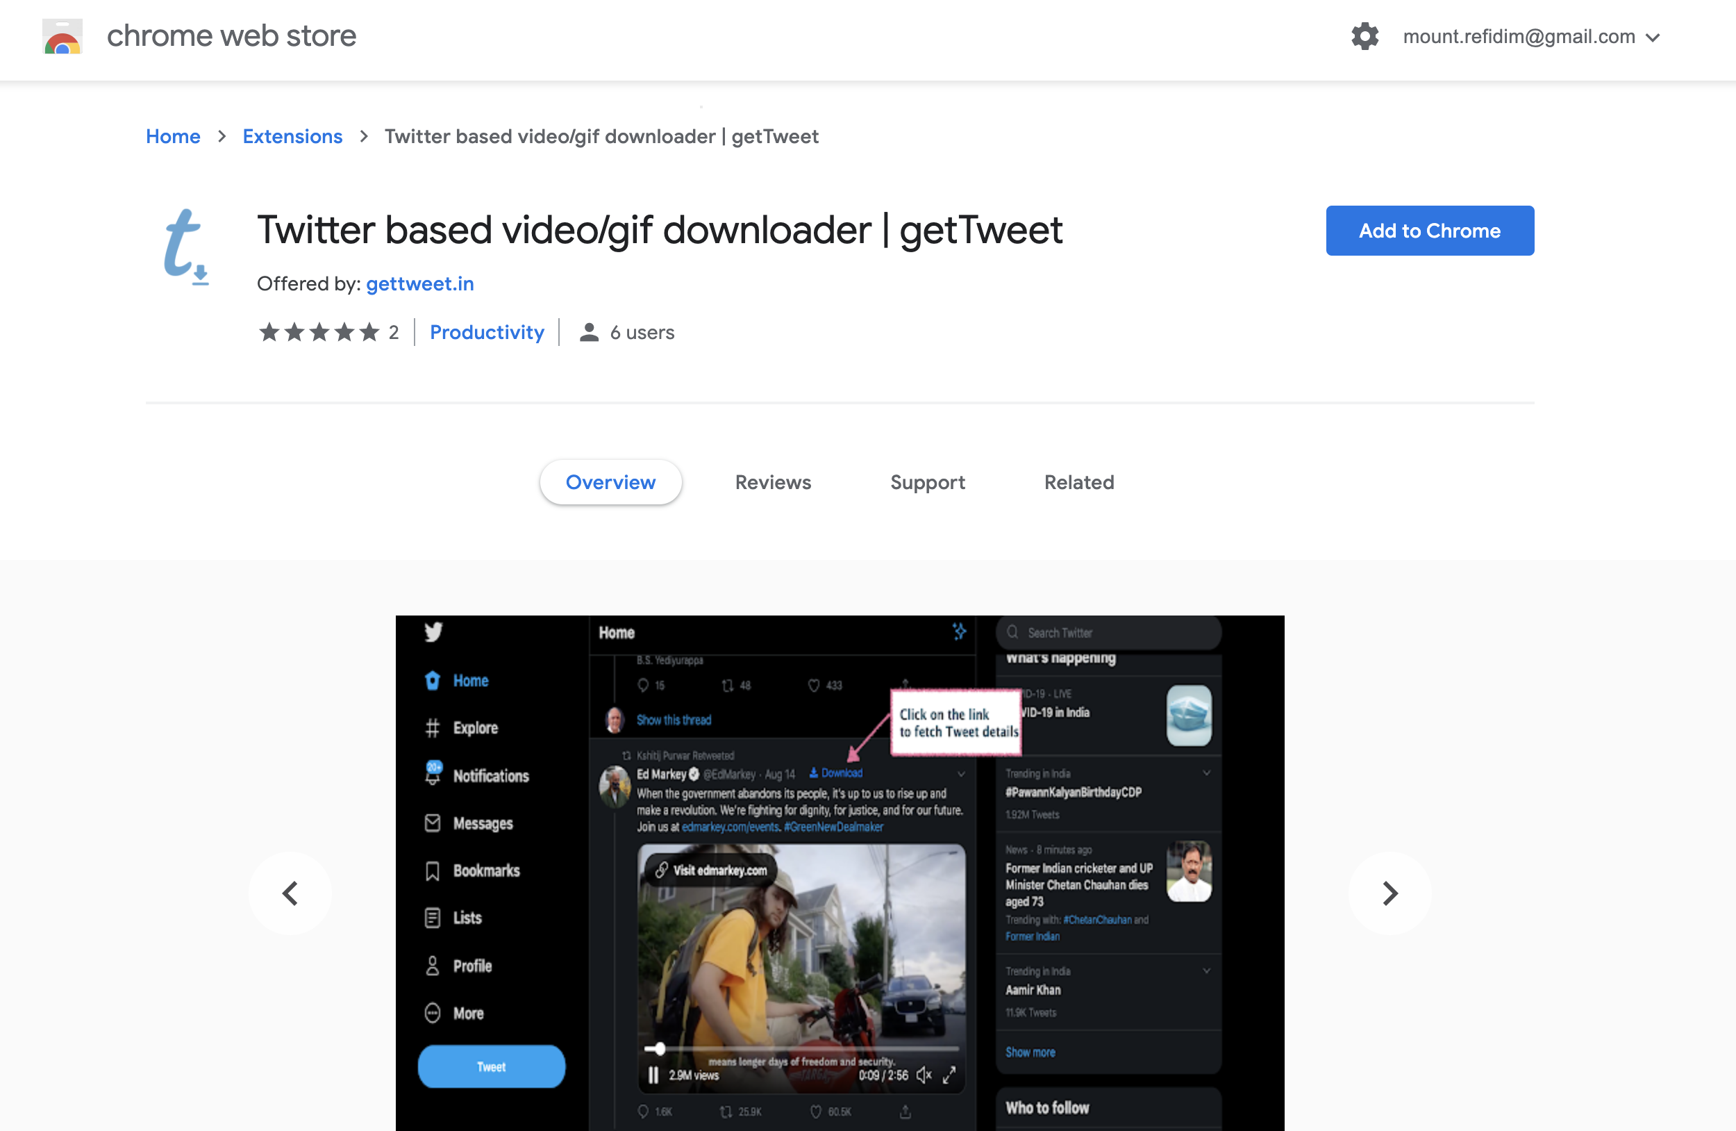Select the Home icon in the Twitter sidebar
Screen dimensions: 1736x1131
tap(433, 680)
